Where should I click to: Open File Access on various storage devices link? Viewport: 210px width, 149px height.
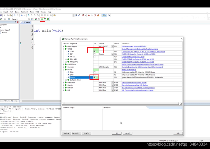134,83
